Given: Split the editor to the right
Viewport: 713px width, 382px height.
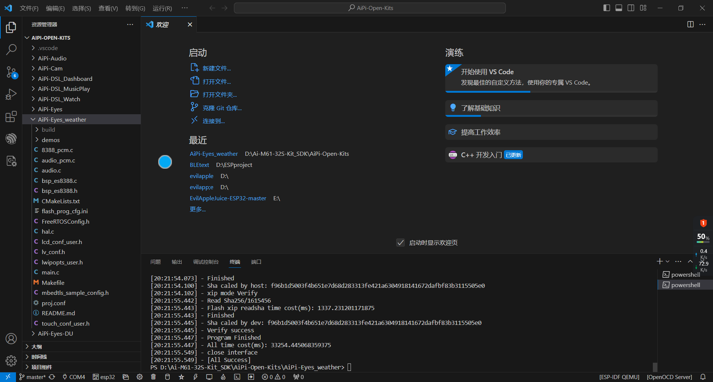Looking at the screenshot, I should 690,24.
